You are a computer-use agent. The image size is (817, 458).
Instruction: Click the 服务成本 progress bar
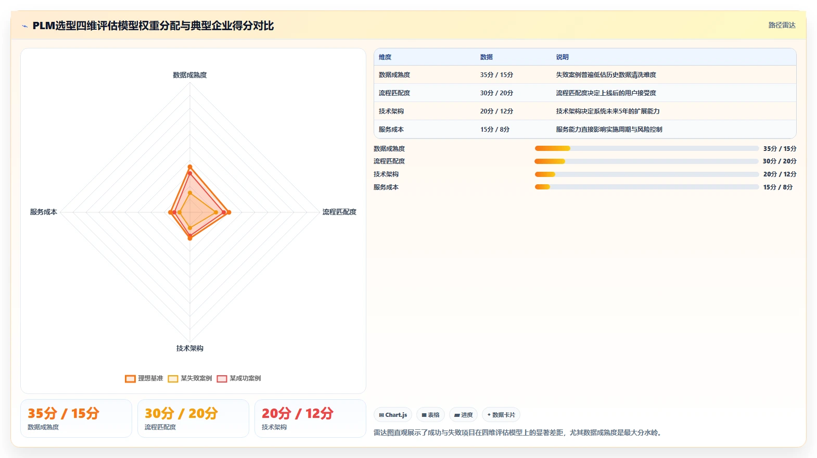tap(647, 187)
